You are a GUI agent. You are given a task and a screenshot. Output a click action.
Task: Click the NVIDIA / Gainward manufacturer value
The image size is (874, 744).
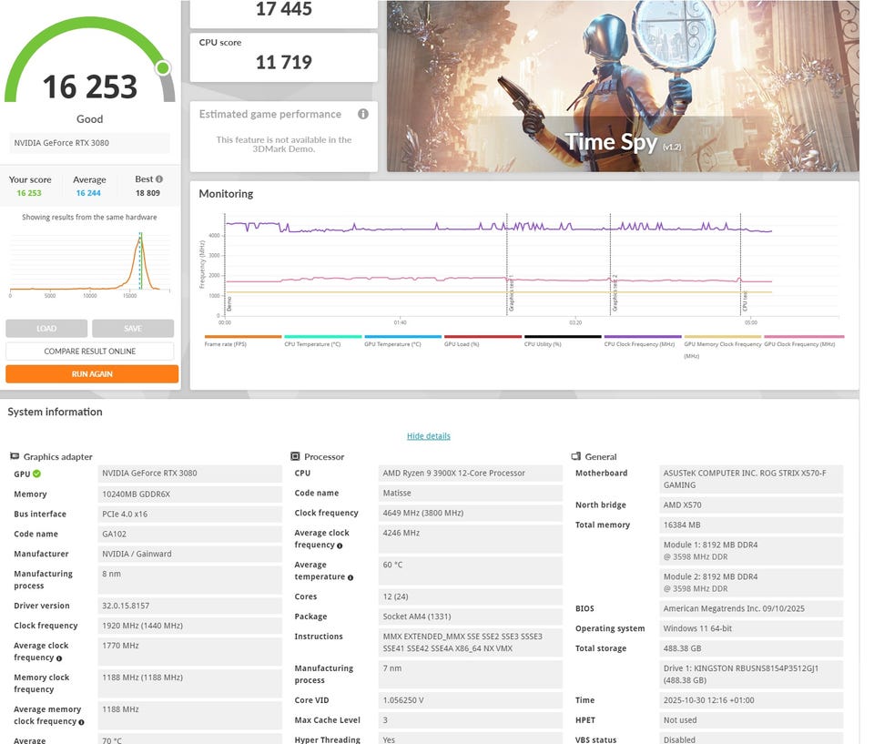[189, 554]
